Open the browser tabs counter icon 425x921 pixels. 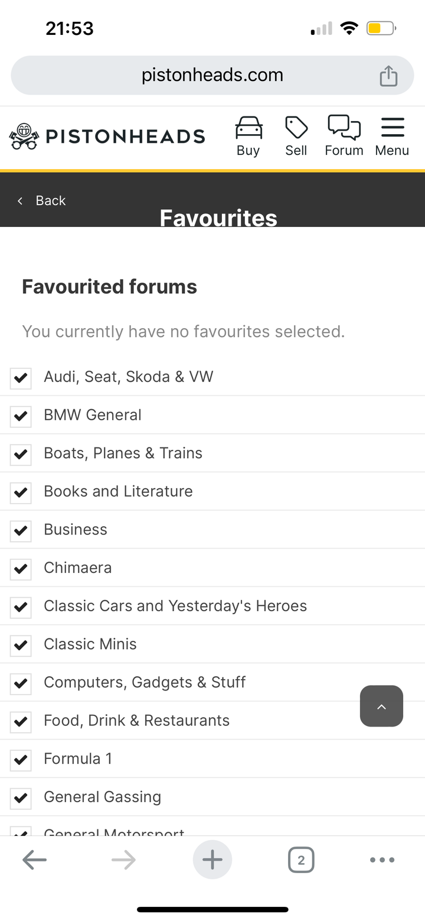pyautogui.click(x=301, y=860)
